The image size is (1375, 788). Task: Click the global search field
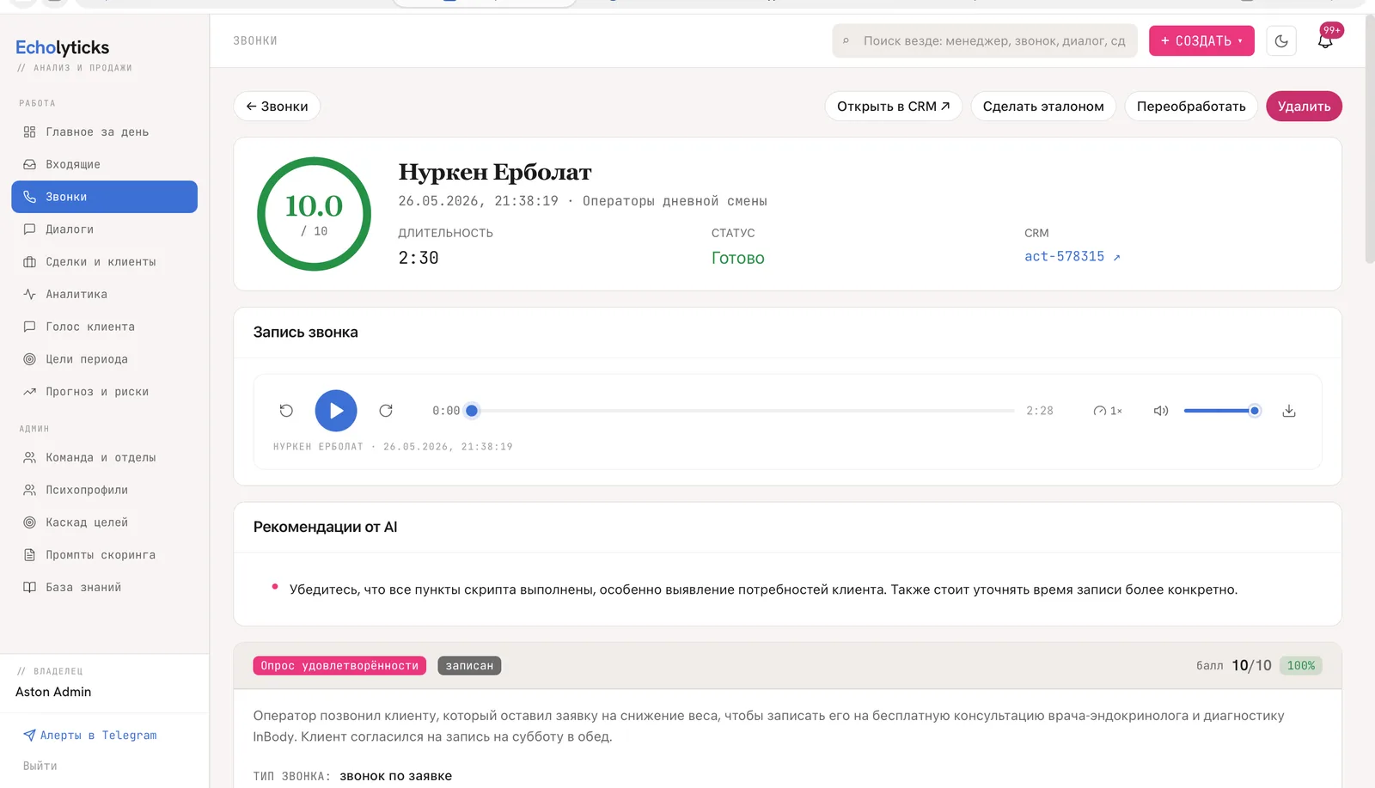click(985, 40)
